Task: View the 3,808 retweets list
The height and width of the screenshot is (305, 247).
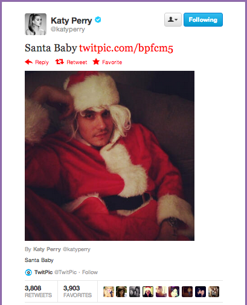Action: (x=38, y=292)
